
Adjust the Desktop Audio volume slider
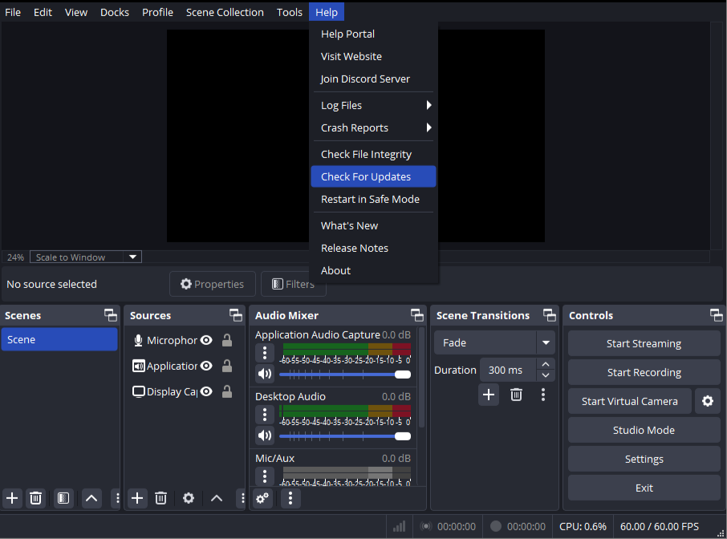pos(343,436)
